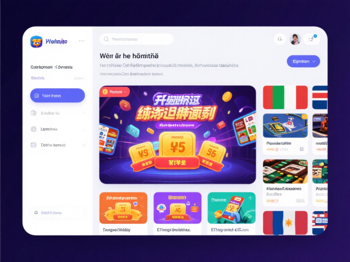Open the purple promo card thumbnail
This screenshot has height=262, width=350.
[x=177, y=208]
